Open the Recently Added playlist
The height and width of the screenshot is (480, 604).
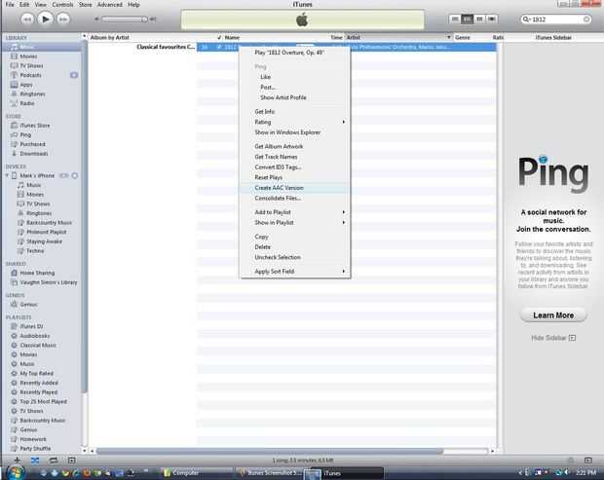[x=39, y=383]
